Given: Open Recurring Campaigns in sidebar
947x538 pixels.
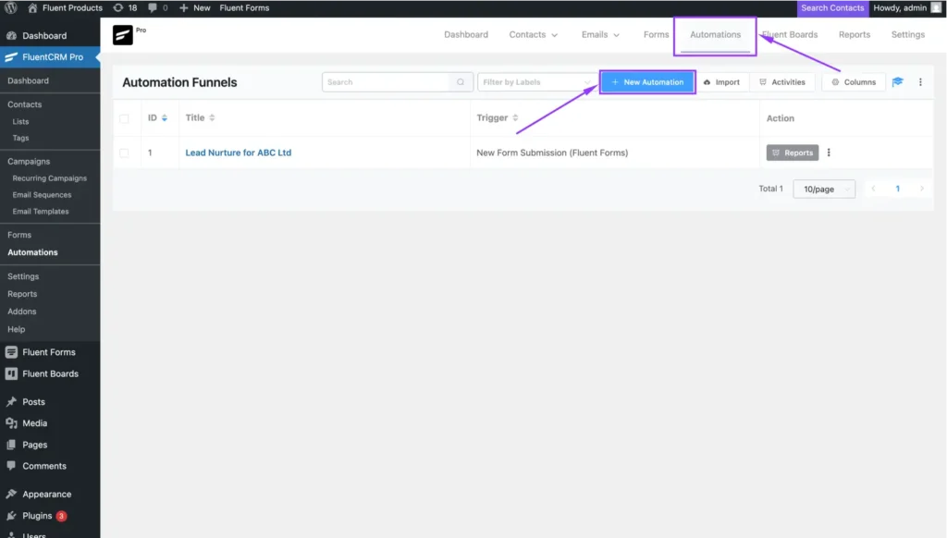Looking at the screenshot, I should coord(50,178).
